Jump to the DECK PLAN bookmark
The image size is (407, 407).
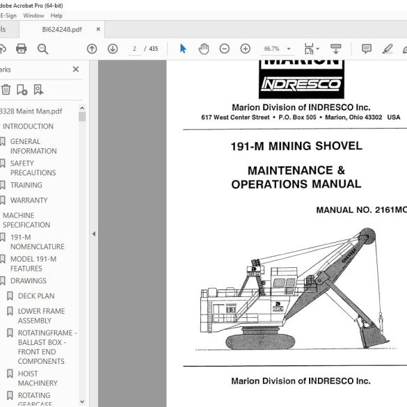36,296
